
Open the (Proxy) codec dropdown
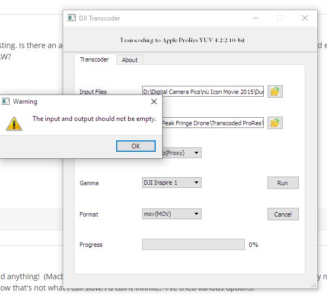[182, 153]
